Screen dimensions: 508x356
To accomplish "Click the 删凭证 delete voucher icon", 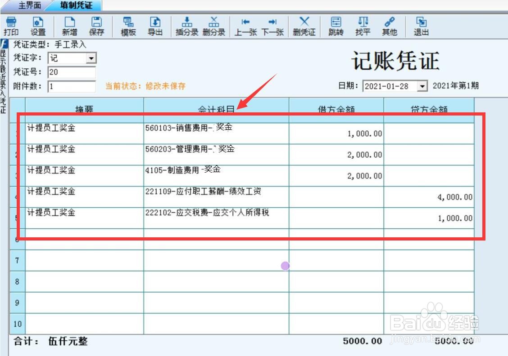I will [x=304, y=26].
